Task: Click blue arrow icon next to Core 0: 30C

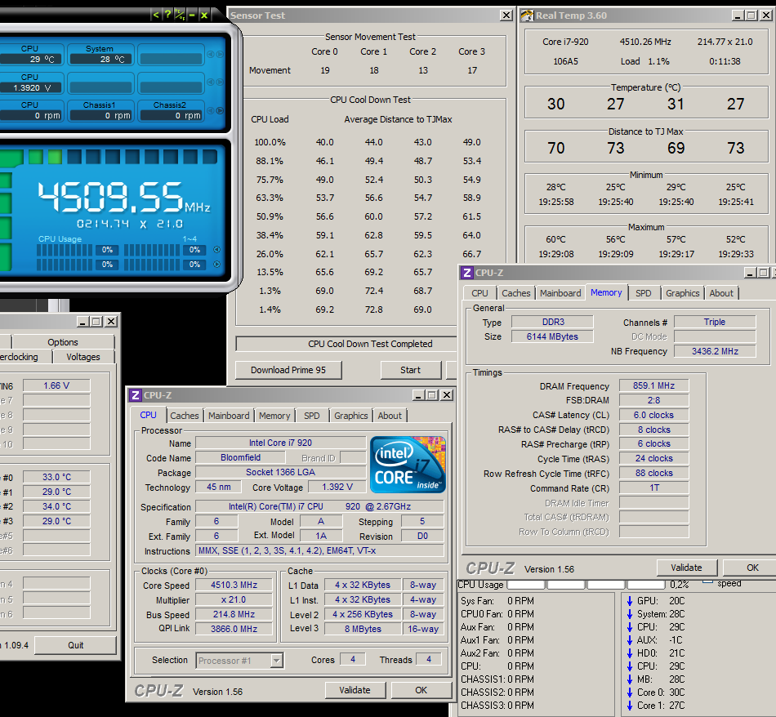Action: 630,693
